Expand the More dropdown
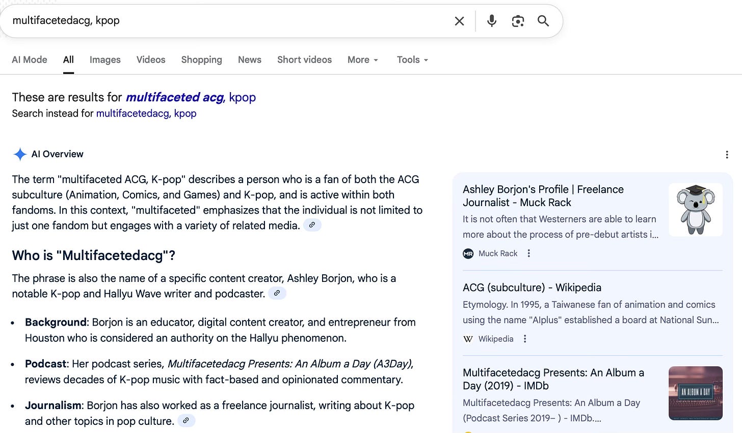Screen dimensions: 742x433 (363, 60)
